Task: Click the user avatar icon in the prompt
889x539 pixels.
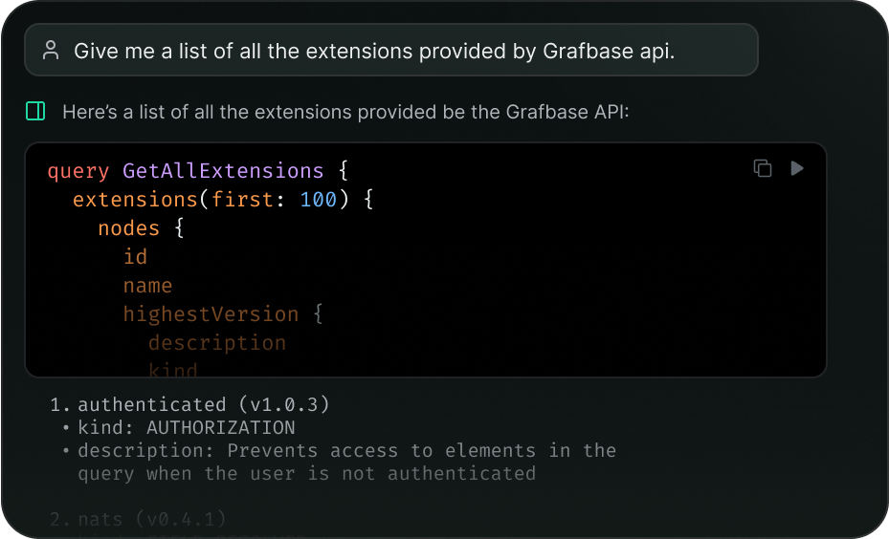Action: click(x=51, y=51)
